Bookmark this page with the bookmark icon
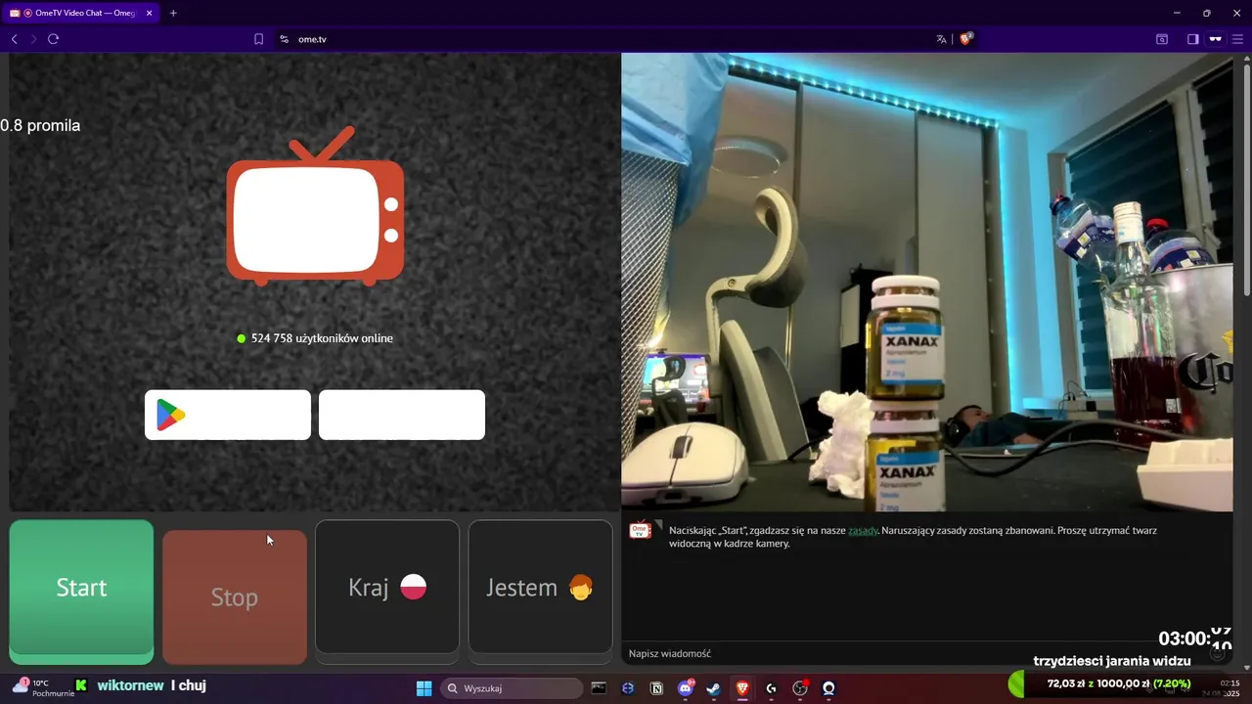1252x704 pixels. click(258, 39)
